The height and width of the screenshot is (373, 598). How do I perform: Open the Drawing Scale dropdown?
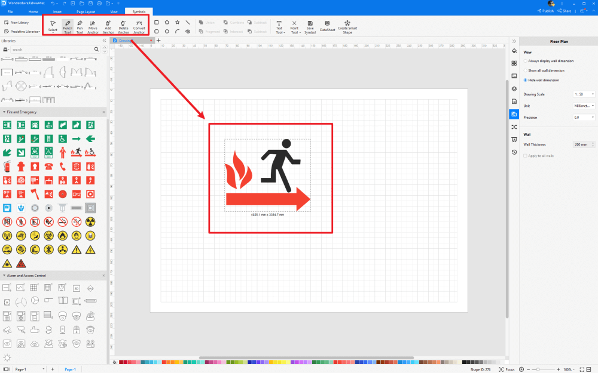pyautogui.click(x=584, y=94)
